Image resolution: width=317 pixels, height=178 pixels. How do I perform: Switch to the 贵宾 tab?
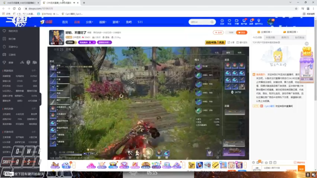285,38
